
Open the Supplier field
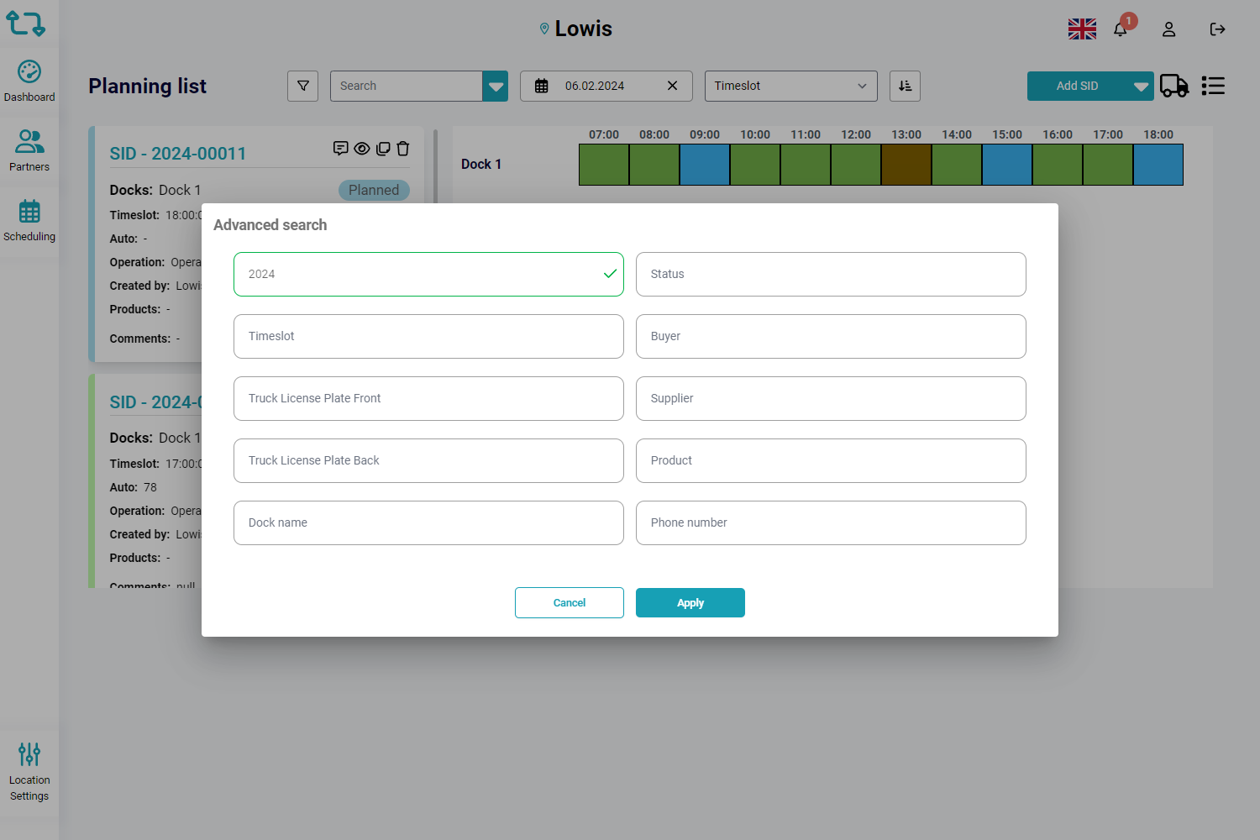pos(831,398)
